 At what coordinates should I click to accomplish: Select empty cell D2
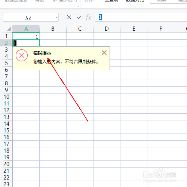tap(107, 43)
